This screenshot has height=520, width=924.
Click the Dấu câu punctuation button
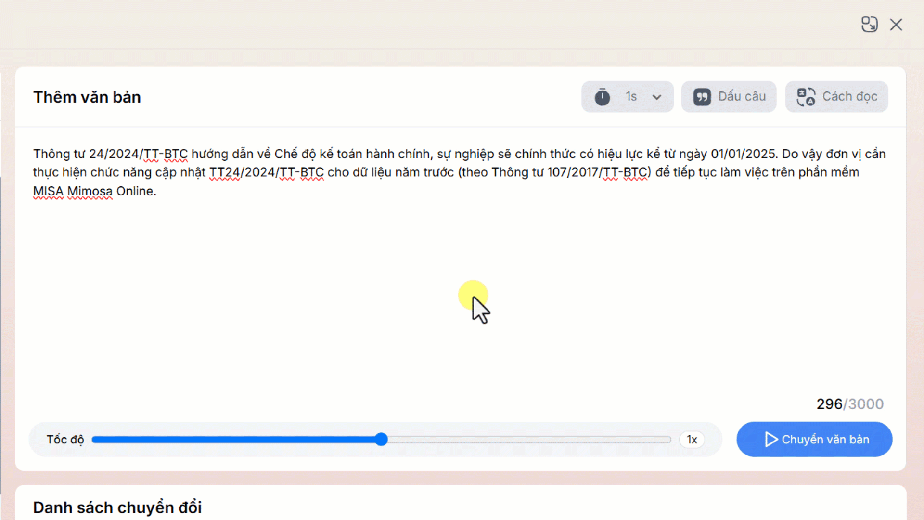(729, 97)
